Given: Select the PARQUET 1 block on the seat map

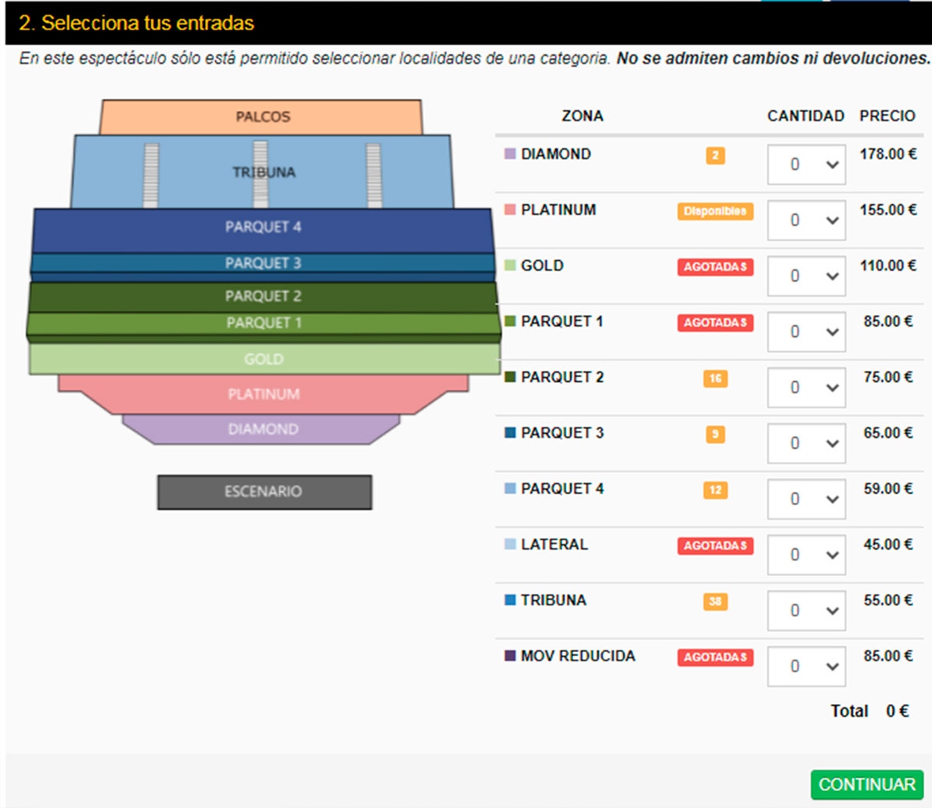Looking at the screenshot, I should click(x=263, y=324).
